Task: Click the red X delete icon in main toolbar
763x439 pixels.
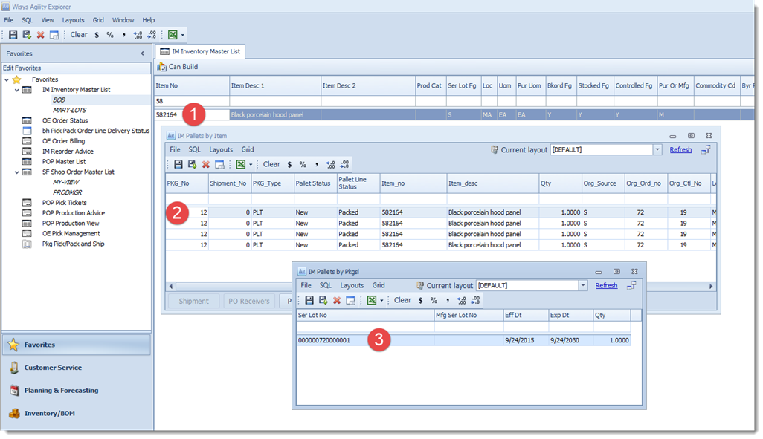Action: [x=41, y=35]
